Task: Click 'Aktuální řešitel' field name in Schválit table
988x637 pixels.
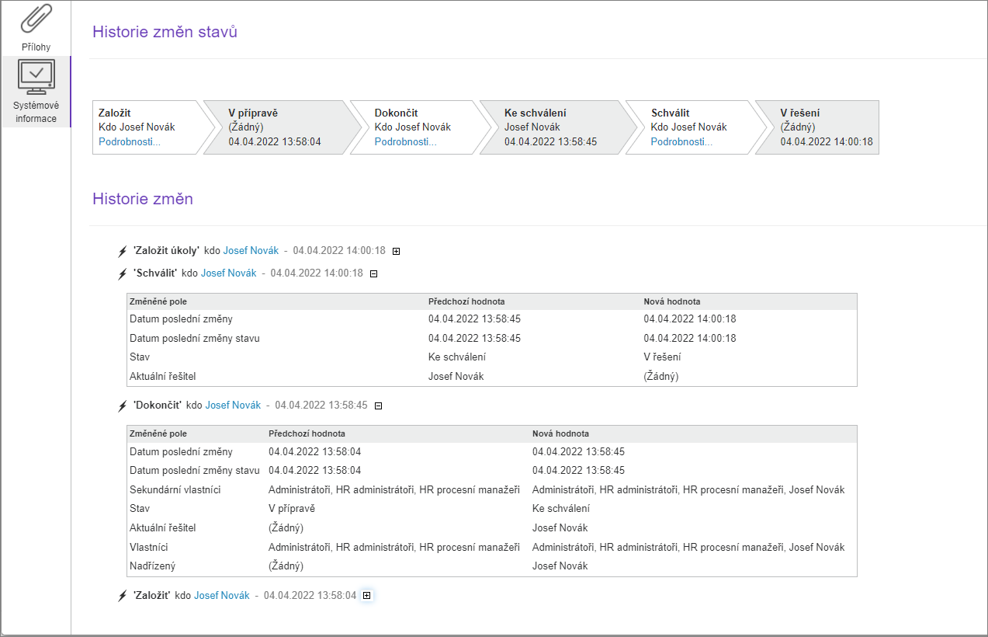Action: (x=163, y=377)
